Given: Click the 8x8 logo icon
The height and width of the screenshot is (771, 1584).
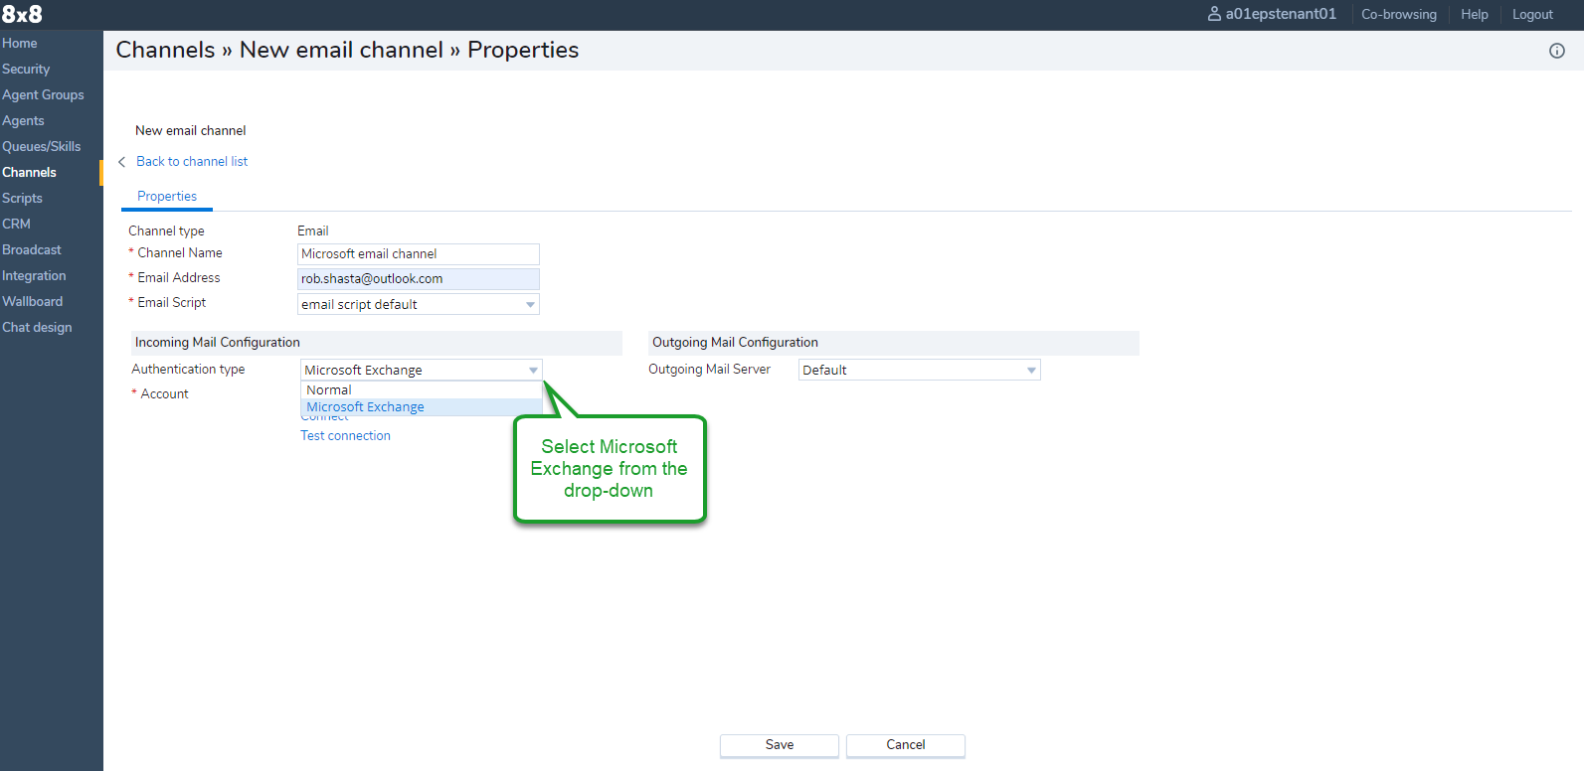Looking at the screenshot, I should coord(22,14).
